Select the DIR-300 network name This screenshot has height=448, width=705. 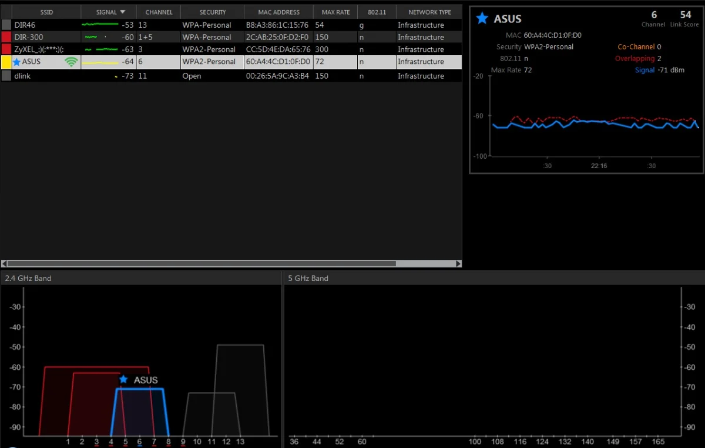pyautogui.click(x=29, y=37)
